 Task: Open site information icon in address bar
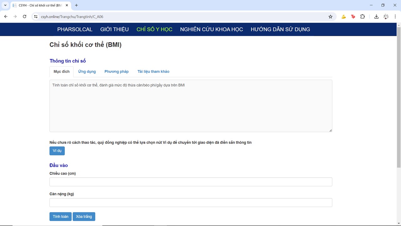(35, 17)
